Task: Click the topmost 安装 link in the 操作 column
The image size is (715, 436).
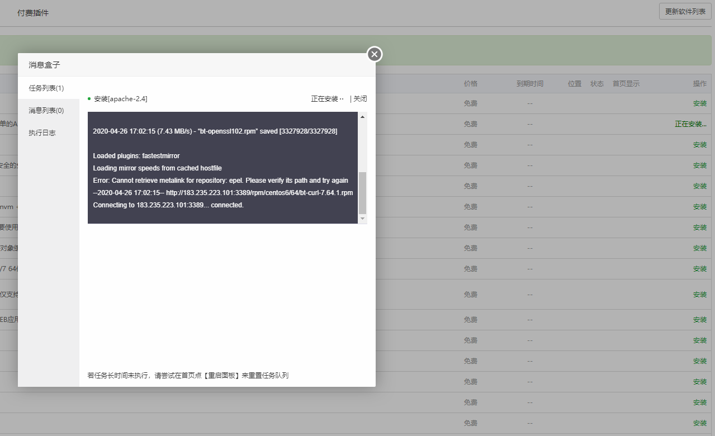Action: pos(699,103)
